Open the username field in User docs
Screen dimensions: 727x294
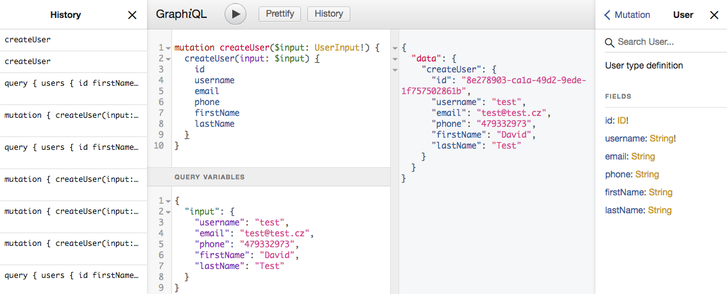point(626,138)
